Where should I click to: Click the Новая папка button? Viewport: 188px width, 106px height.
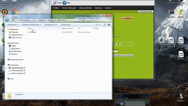pyautogui.click(x=66, y=25)
